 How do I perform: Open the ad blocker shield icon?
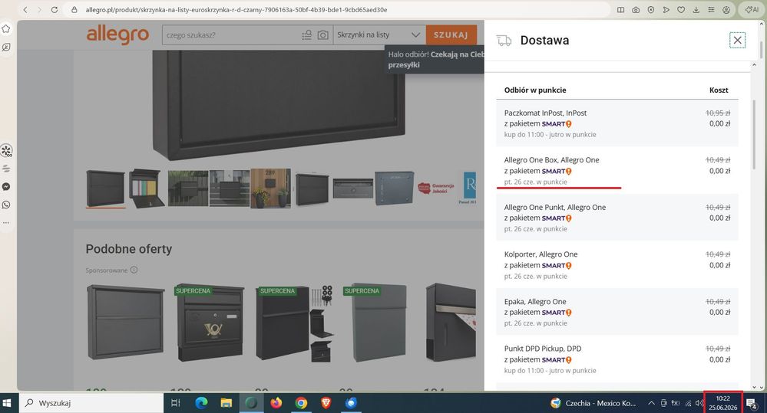coord(650,10)
